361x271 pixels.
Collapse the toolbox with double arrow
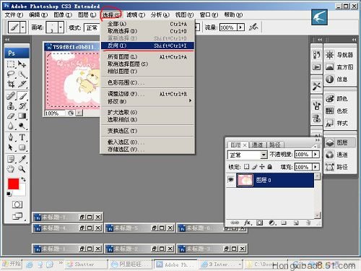point(7,39)
